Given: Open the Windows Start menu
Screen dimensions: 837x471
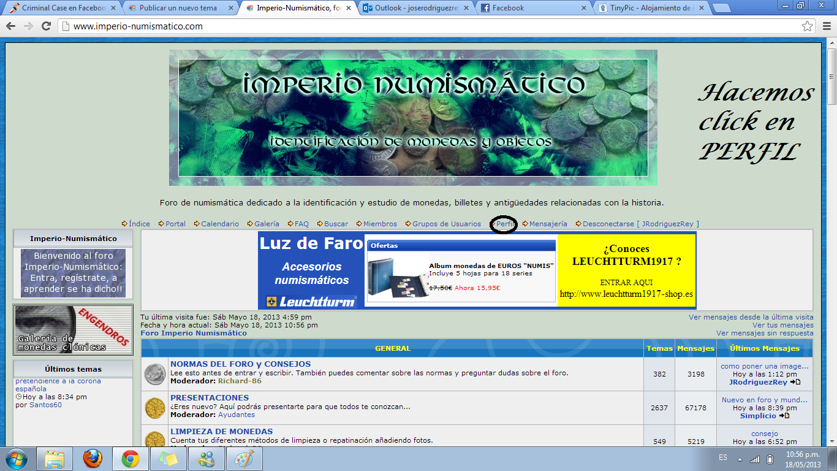Looking at the screenshot, I should [15, 459].
